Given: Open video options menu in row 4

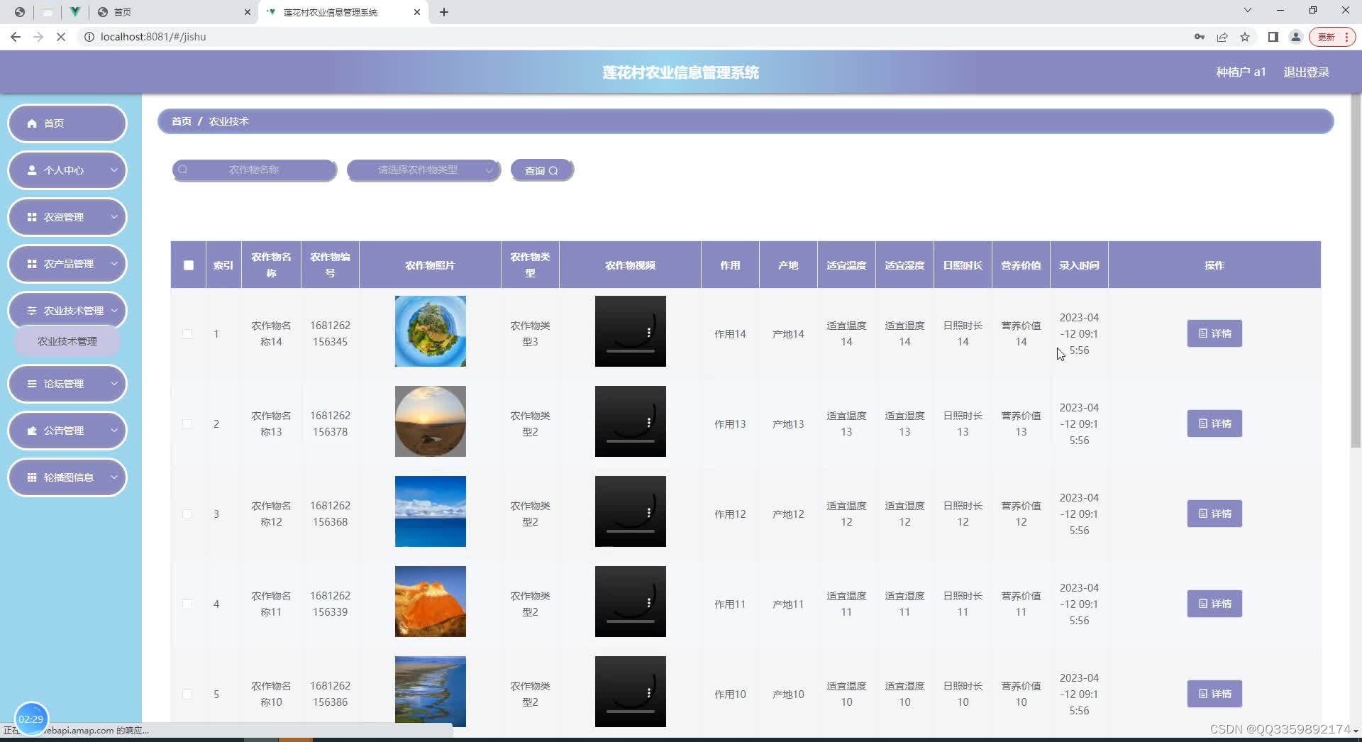Looking at the screenshot, I should point(648,603).
